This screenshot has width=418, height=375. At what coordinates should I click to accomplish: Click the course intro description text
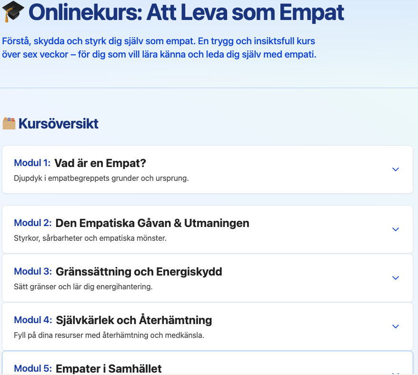(x=157, y=49)
